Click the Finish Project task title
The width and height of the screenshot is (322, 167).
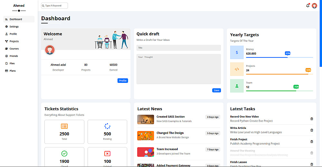pos(239,139)
